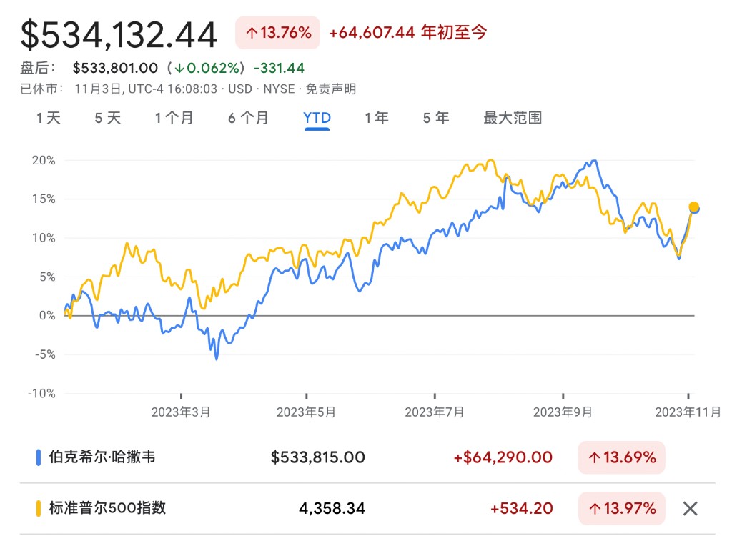The image size is (732, 536).
Task: Open the 最大范围 chart range
Action: (x=513, y=118)
